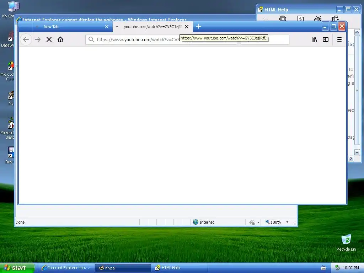Open the Mypal hamburger menu
The width and height of the screenshot is (364, 273).
pyautogui.click(x=339, y=39)
